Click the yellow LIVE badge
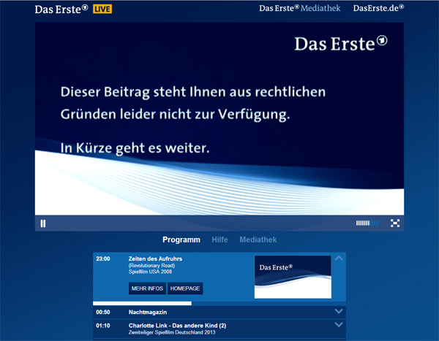This screenshot has width=439, height=341. coord(102,9)
